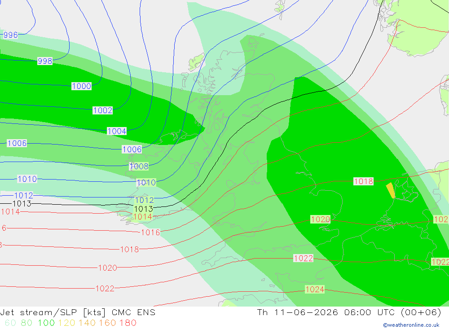Select the 1024 pressure label
This screenshot has height=329, width=449.
coord(315,290)
